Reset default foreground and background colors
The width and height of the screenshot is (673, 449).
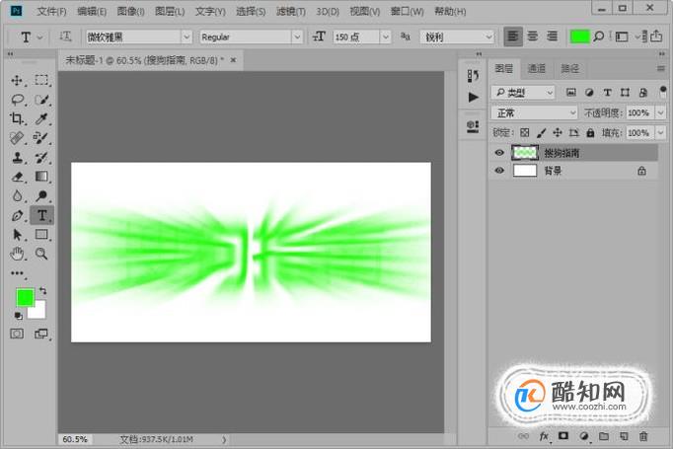pos(18,317)
